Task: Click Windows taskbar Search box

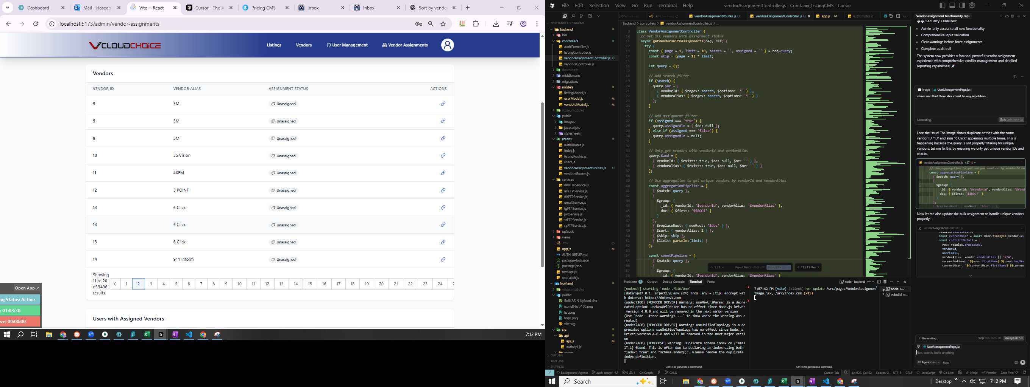Action: [x=608, y=381]
